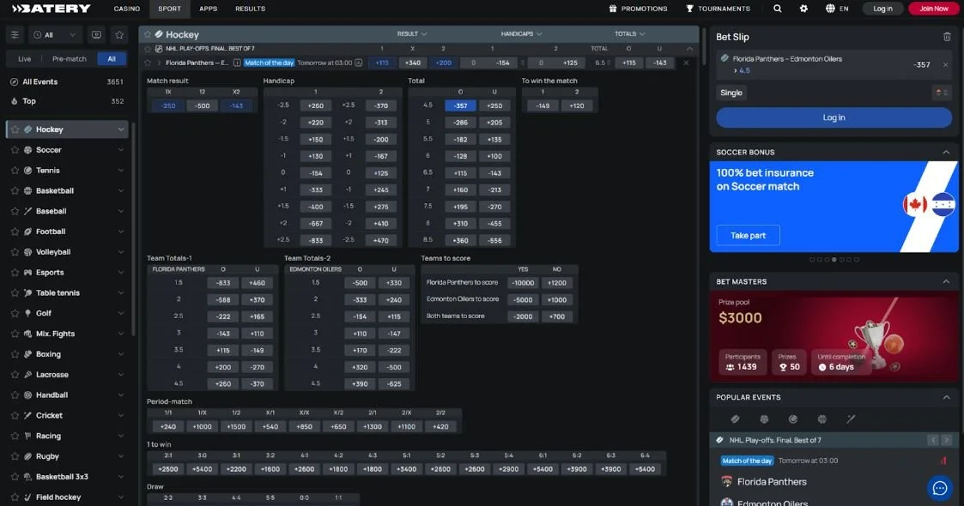
Task: Select basketball icon in Popular Events
Action: click(x=822, y=419)
